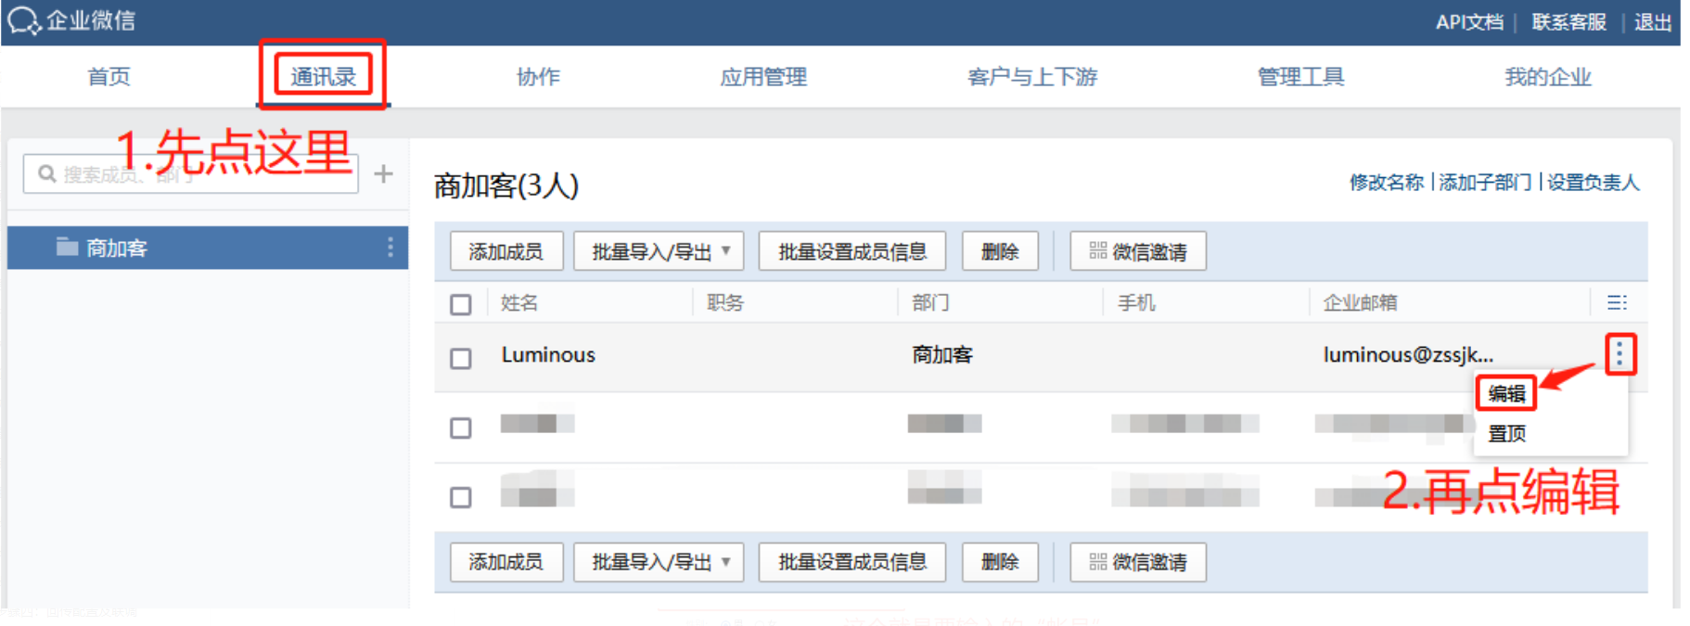
Task: Tick the select-all checkbox in the table header
Action: [x=461, y=304]
